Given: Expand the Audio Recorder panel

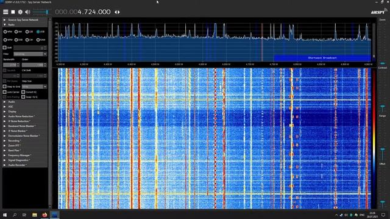Looking at the screenshot, I should point(25,165).
